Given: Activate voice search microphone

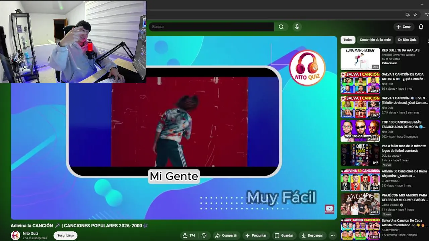Looking at the screenshot, I should coord(297,27).
